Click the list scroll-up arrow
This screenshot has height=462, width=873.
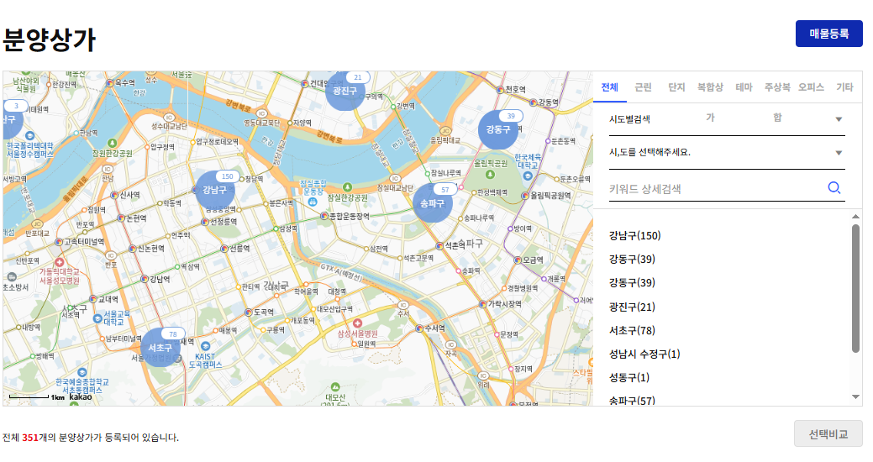tap(855, 217)
